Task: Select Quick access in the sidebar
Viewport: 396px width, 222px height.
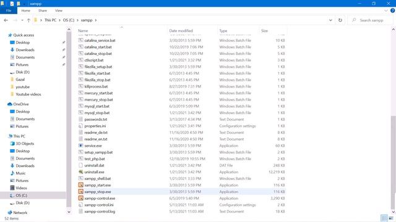Action: point(24,35)
